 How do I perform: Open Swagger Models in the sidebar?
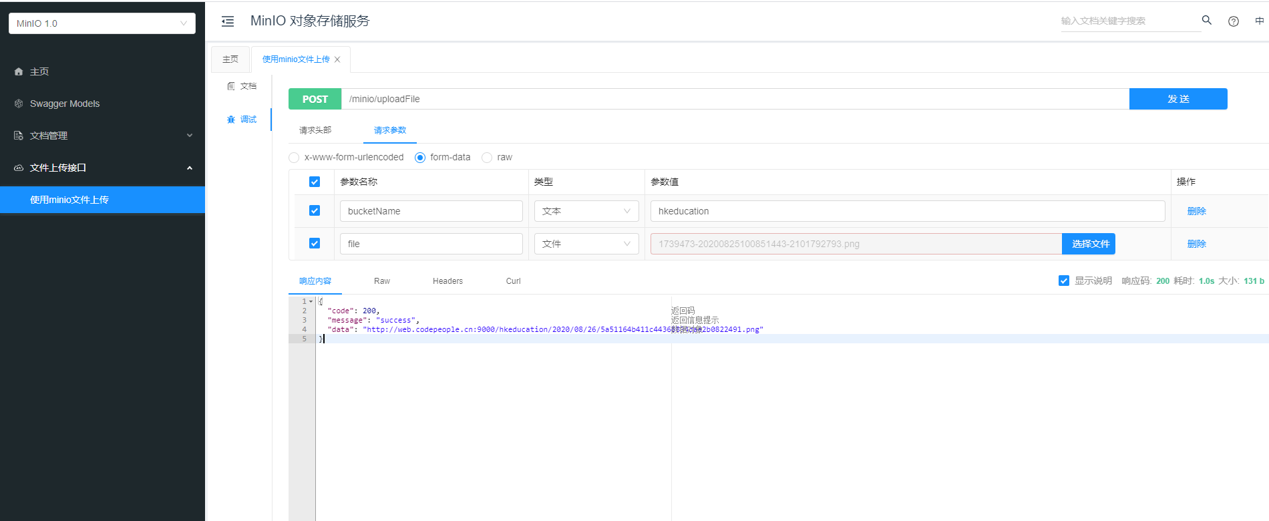[102, 104]
